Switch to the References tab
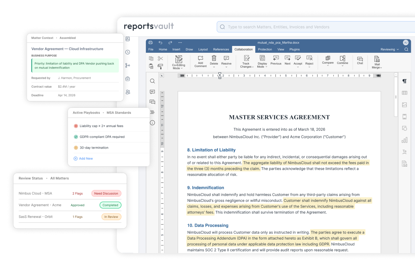This screenshot has width=415, height=270. (221, 49)
